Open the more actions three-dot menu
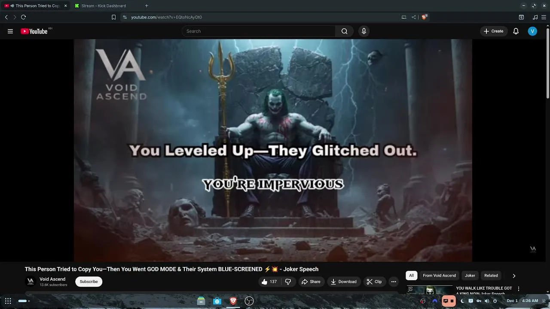550x309 pixels. (393, 282)
